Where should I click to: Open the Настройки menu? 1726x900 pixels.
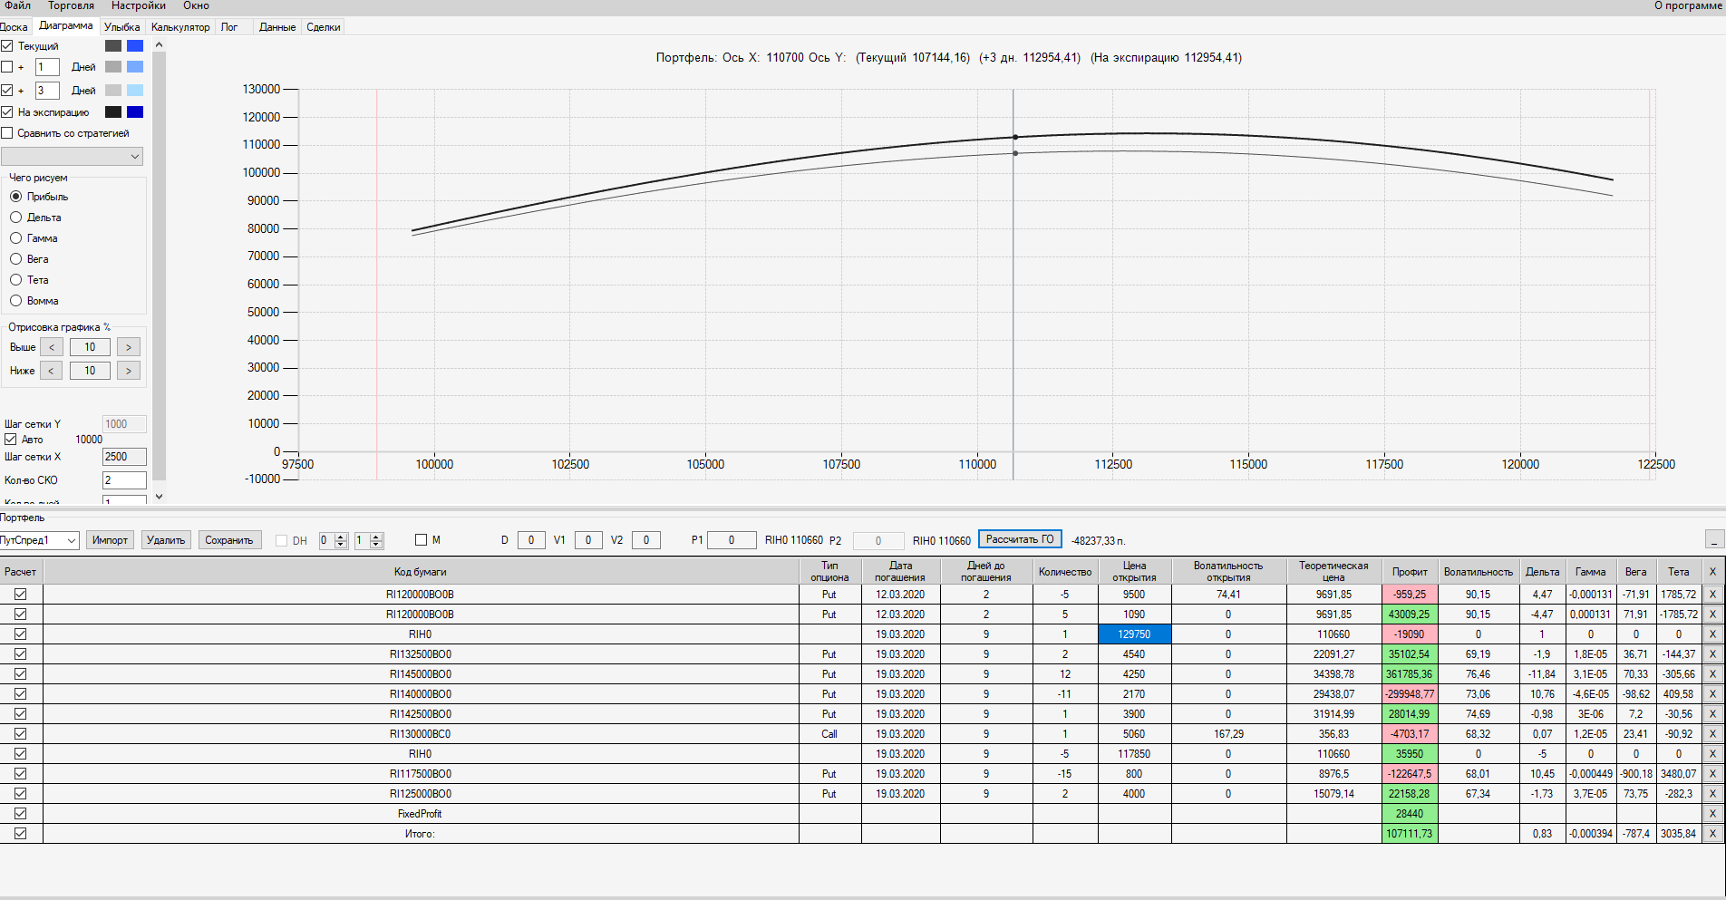[139, 6]
